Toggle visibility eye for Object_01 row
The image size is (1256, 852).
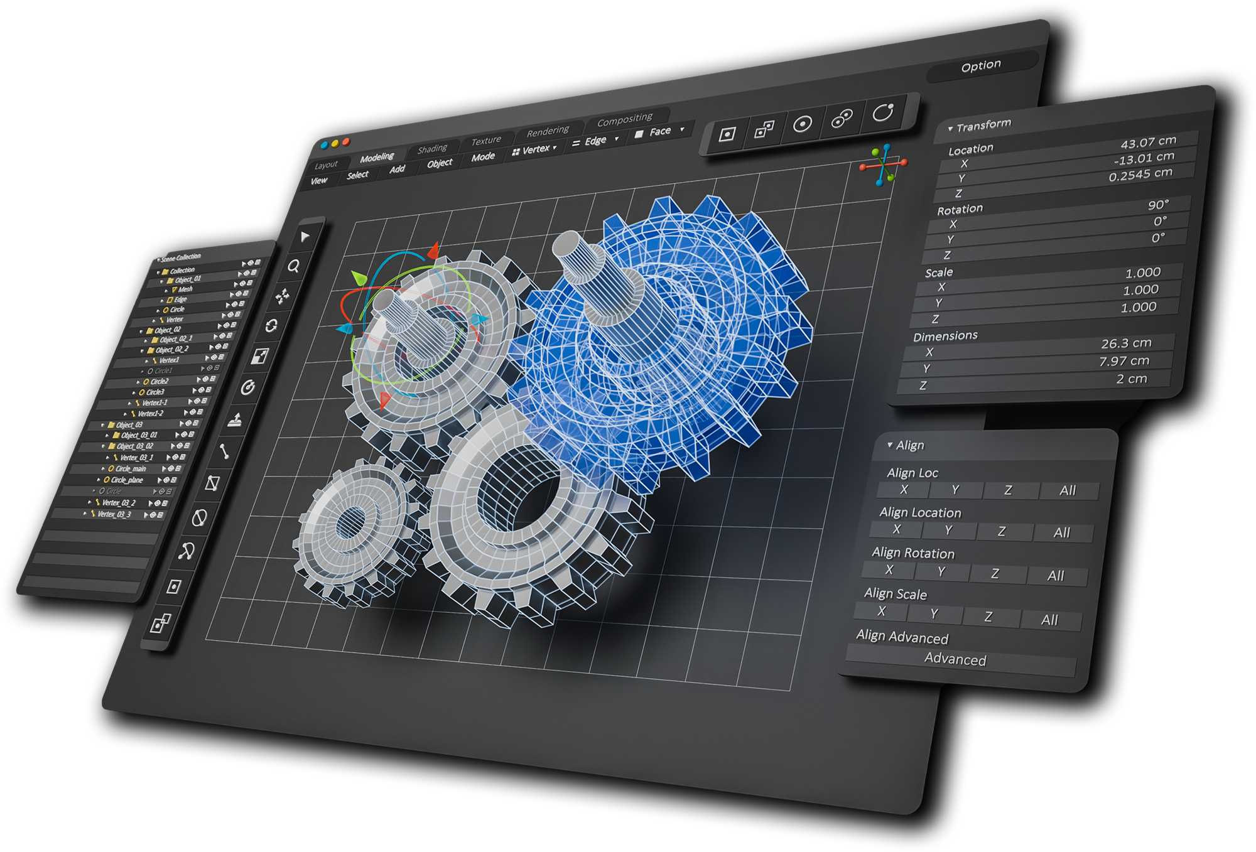(x=247, y=274)
